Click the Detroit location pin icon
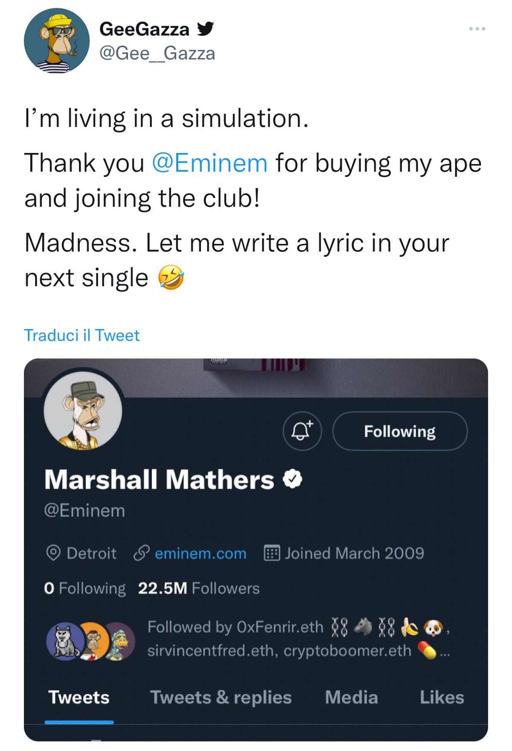512x751 pixels. 53,553
